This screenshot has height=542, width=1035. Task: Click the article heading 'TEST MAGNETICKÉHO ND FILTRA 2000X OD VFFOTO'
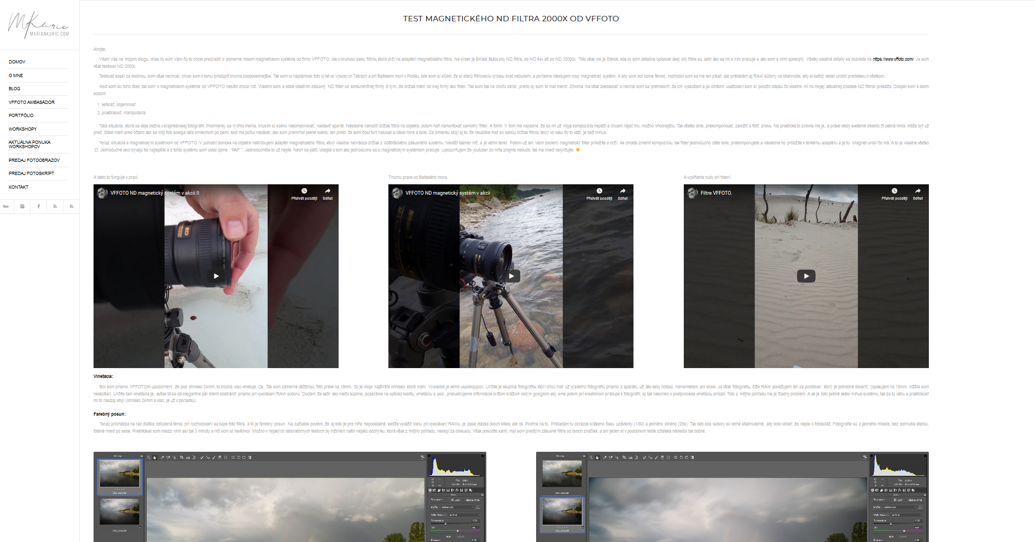[x=511, y=19]
